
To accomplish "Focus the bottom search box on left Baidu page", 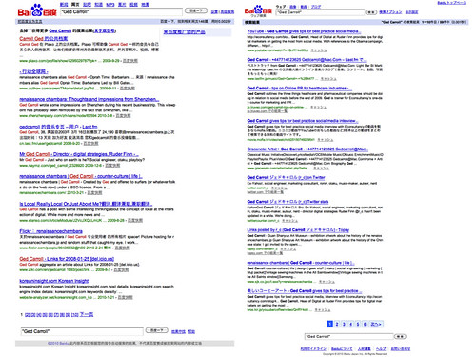I will coord(82,331).
